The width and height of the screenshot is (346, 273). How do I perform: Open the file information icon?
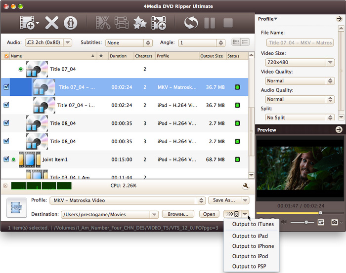click(71, 23)
